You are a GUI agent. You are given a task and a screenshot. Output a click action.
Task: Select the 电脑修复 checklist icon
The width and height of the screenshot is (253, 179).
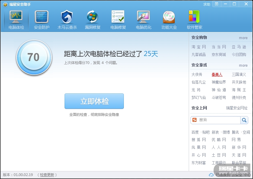118,17
